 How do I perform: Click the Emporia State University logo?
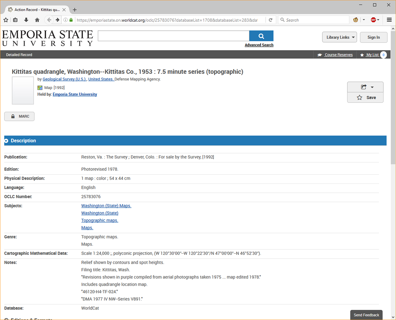(48, 38)
